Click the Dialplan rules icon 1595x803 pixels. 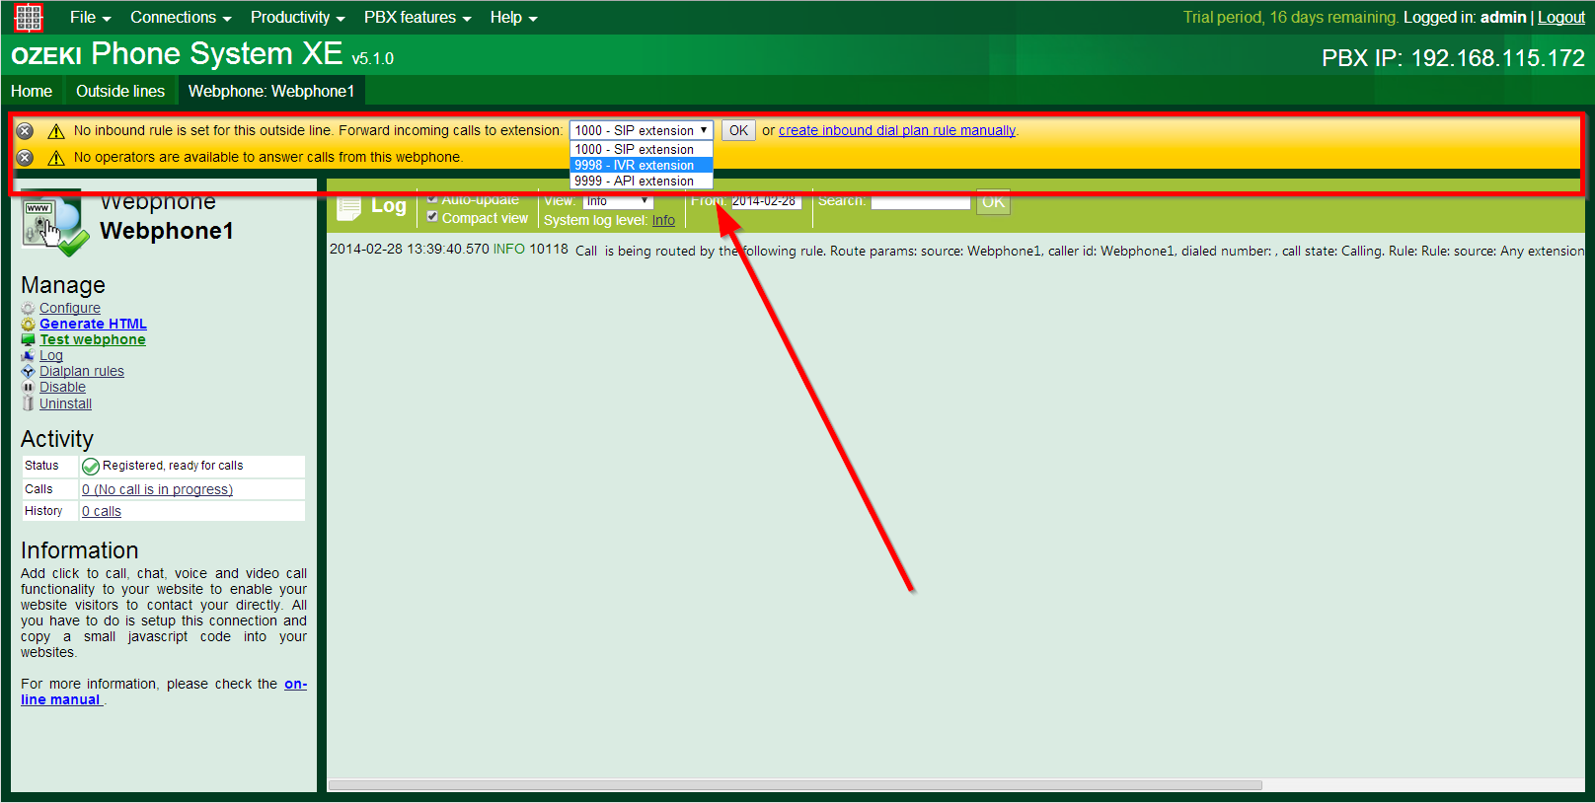[28, 372]
